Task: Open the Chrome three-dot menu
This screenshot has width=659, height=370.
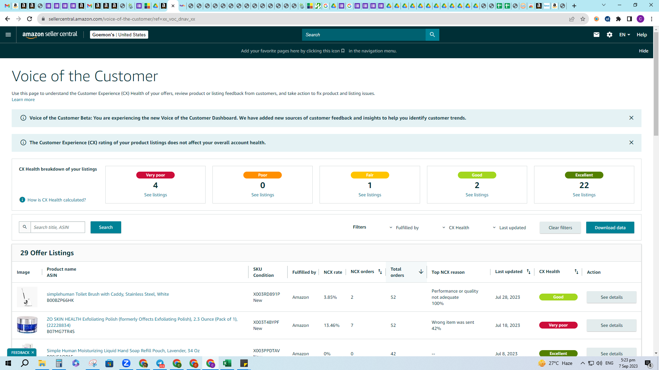Action: coord(651,19)
